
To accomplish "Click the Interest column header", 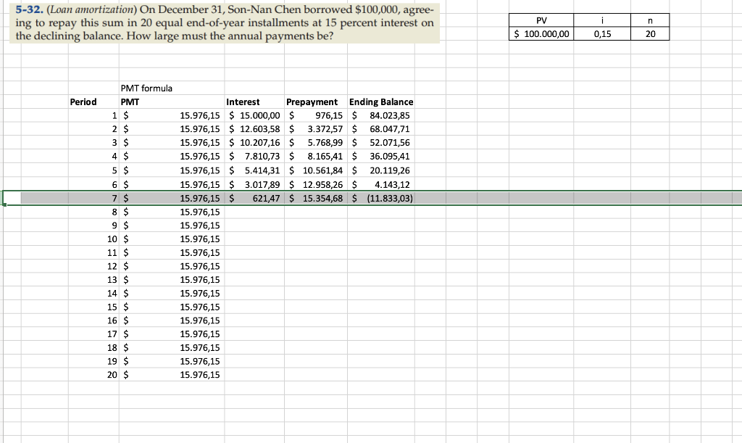I will (x=254, y=102).
